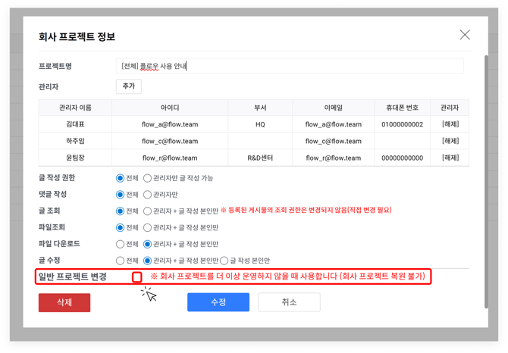Click [해제] for manager 윤팀장

[x=450, y=158]
